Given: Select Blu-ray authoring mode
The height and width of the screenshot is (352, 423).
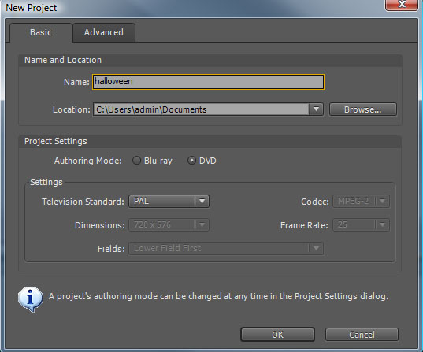Looking at the screenshot, I should [136, 161].
